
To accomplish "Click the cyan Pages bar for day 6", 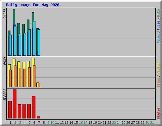I will coord(34,38).
